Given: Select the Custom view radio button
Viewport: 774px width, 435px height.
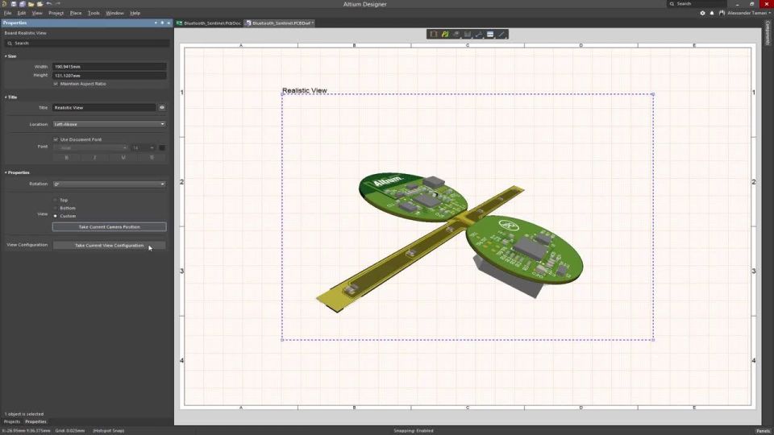Looking at the screenshot, I should point(56,216).
